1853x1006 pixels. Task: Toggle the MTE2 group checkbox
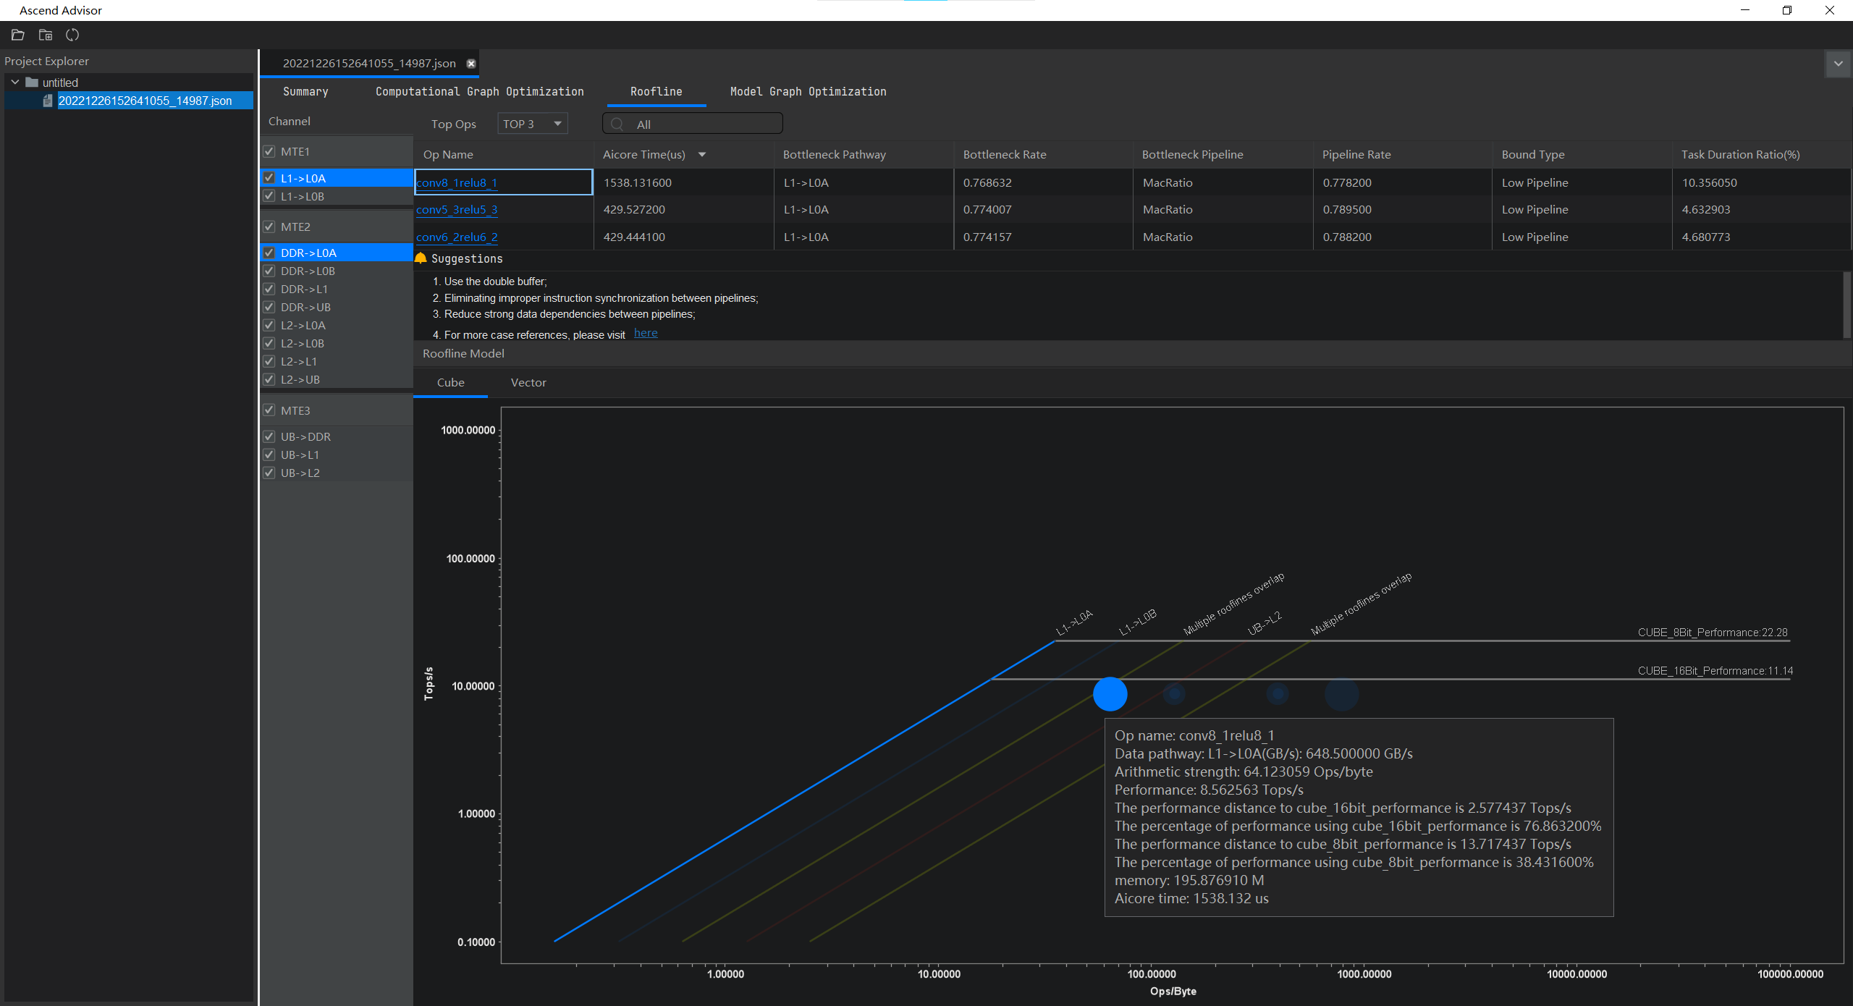(269, 227)
